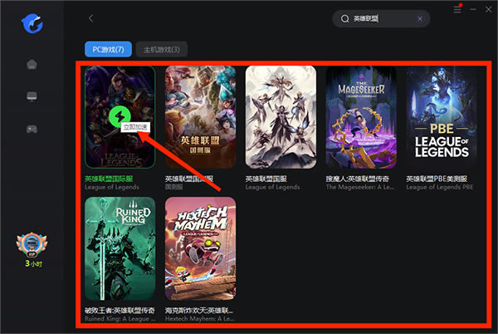Click the blue dolphin app logo
The height and width of the screenshot is (334, 498).
tap(32, 23)
